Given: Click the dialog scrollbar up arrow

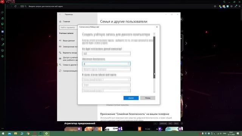Looking at the screenshot, I should (x=154, y=34).
